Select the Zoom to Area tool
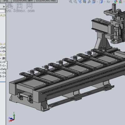Image resolution: width=125 pixels, height=125 pixels. point(75,2)
